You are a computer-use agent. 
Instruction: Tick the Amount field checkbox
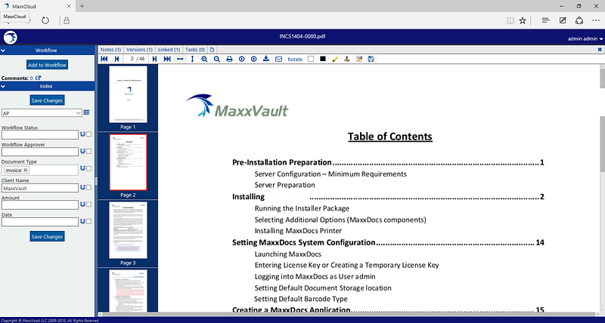88,205
